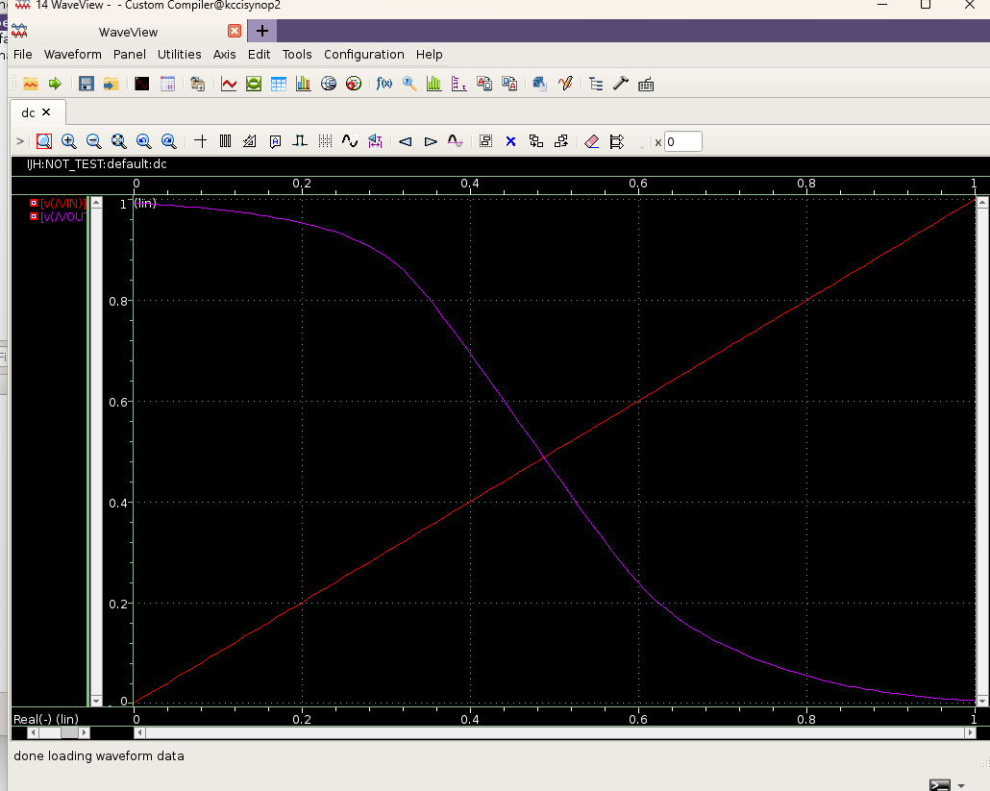
Task: Click the text annotation label icon
Action: tap(275, 141)
